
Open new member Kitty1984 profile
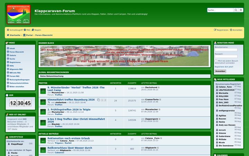[223, 96]
